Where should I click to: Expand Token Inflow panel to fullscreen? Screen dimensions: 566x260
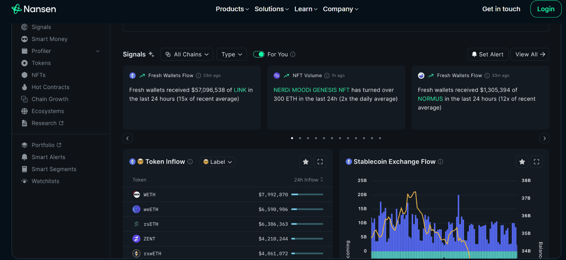[x=320, y=162]
